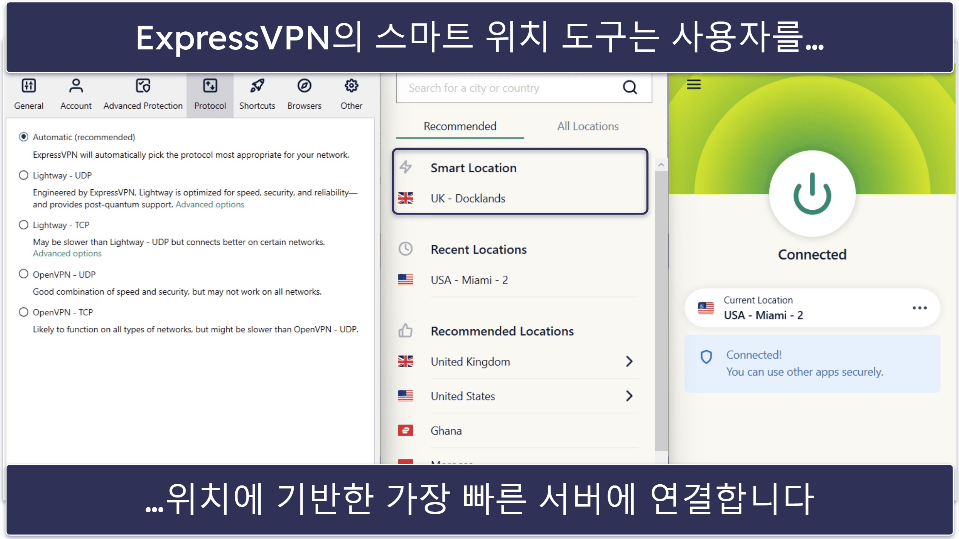Image resolution: width=959 pixels, height=539 pixels.
Task: Select USA - Miami - 2 recent location
Action: [x=518, y=280]
